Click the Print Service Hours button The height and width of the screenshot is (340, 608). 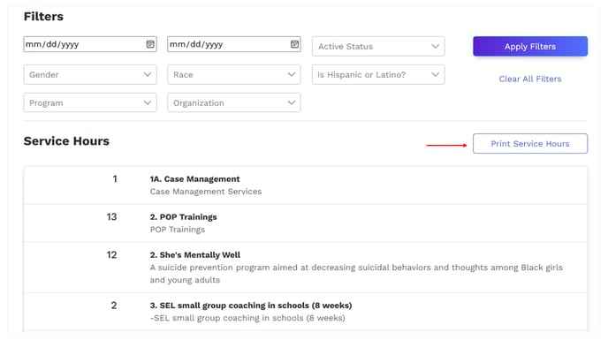(x=530, y=143)
